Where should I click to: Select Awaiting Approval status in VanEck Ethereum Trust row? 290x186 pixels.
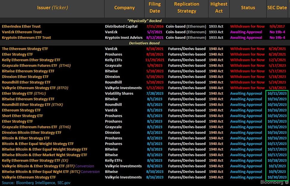[x=246, y=32]
